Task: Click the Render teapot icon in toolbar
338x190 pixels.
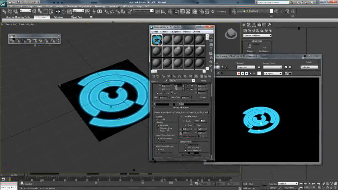Action: [x=213, y=11]
